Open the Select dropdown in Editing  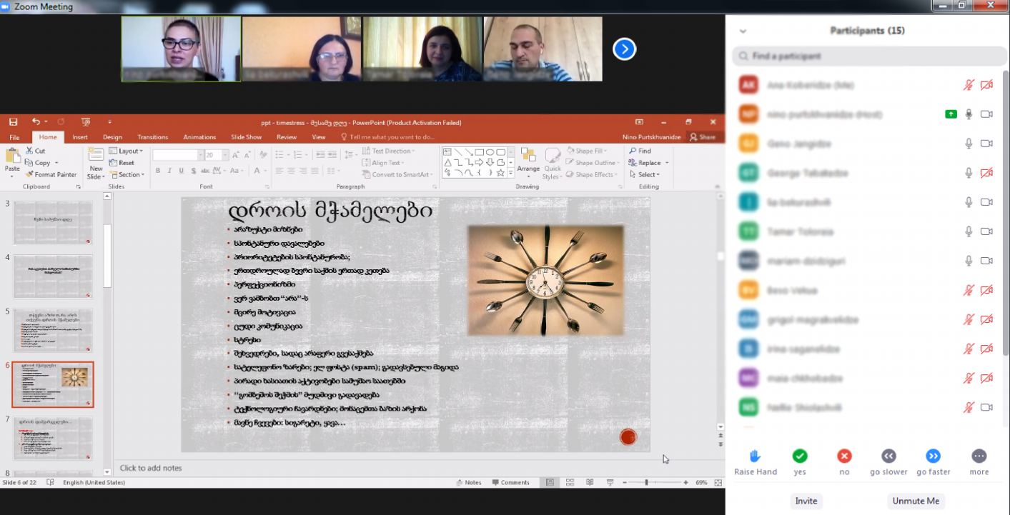(644, 174)
